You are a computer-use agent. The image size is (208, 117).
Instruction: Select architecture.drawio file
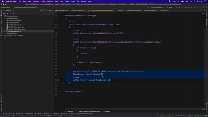[15, 20]
